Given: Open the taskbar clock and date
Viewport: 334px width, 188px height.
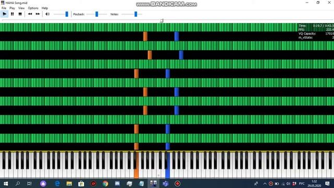Looking at the screenshot, I should pos(314,183).
